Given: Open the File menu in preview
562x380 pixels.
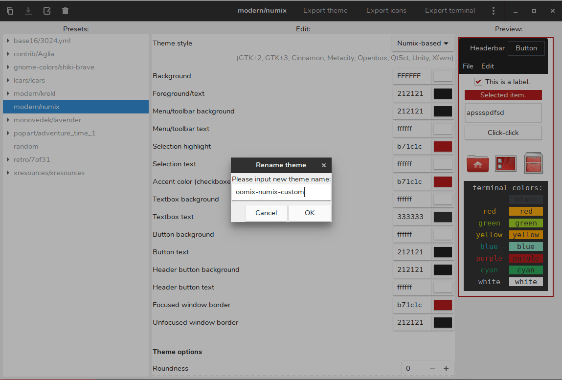Looking at the screenshot, I should click(468, 66).
